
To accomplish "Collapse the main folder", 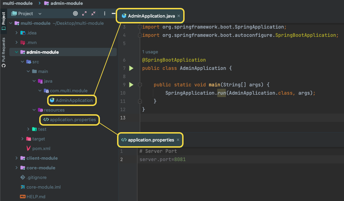I will 28,72.
